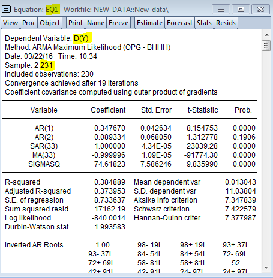Click the scrollbar up arrow

point(266,35)
